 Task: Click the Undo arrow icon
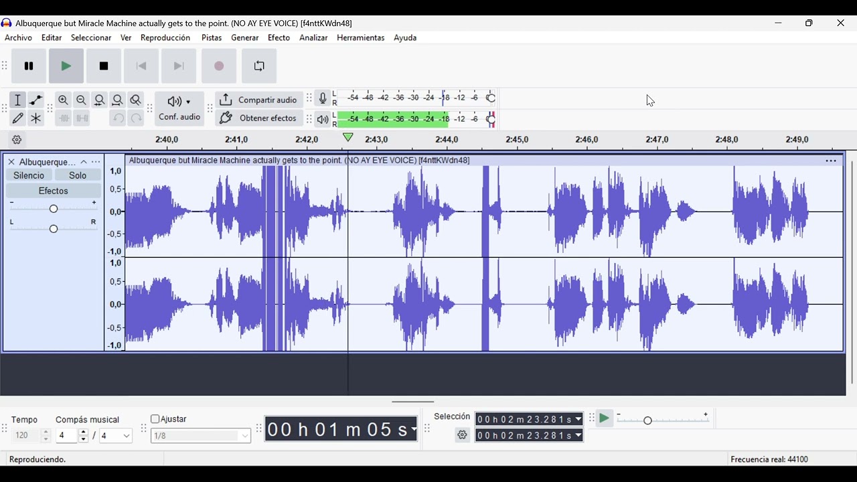[118, 118]
